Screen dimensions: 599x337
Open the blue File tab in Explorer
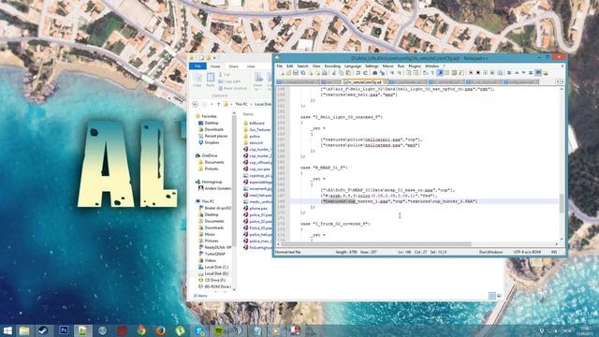click(197, 66)
